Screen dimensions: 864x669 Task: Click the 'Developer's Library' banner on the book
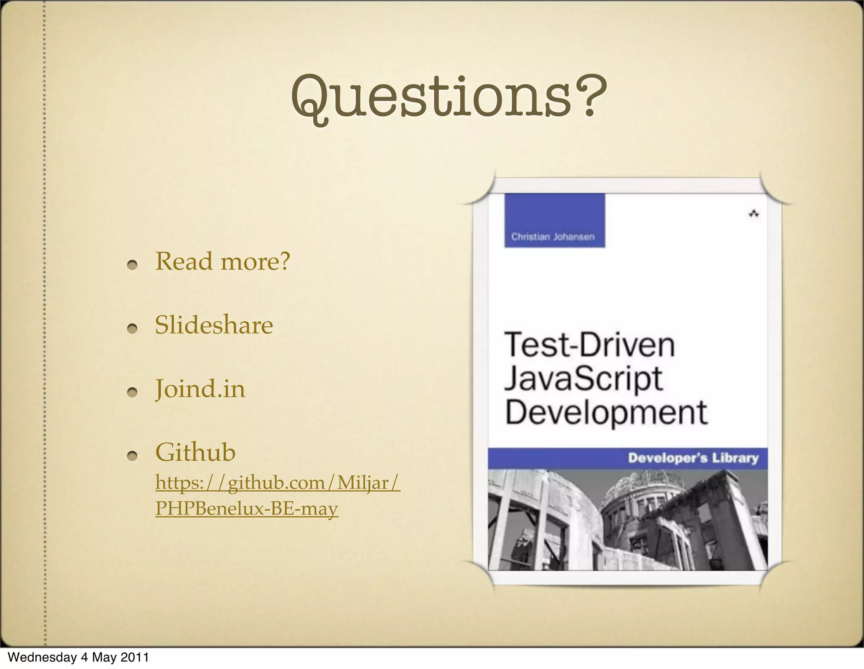[x=628, y=458]
